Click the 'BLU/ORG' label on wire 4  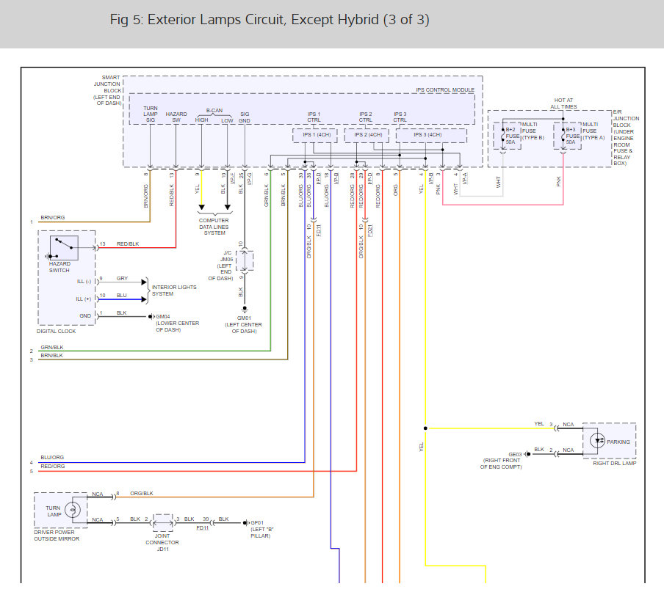(x=52, y=457)
